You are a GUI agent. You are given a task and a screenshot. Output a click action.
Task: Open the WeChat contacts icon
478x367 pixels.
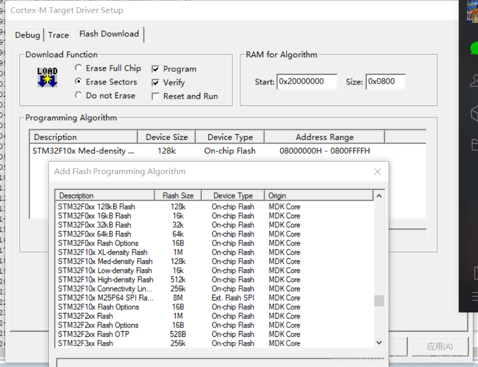pyautogui.click(x=474, y=81)
